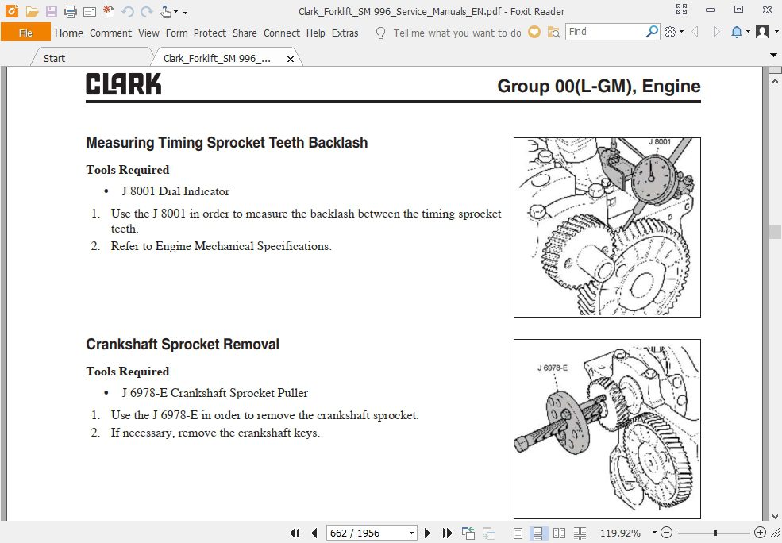Open the Protect ribbon tab
This screenshot has width=782, height=543.
click(x=210, y=33)
